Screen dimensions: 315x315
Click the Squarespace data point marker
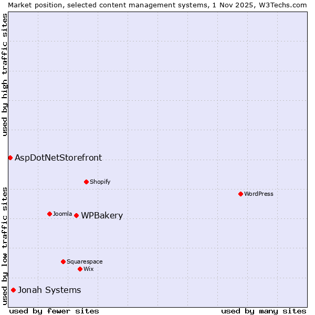coord(63,261)
